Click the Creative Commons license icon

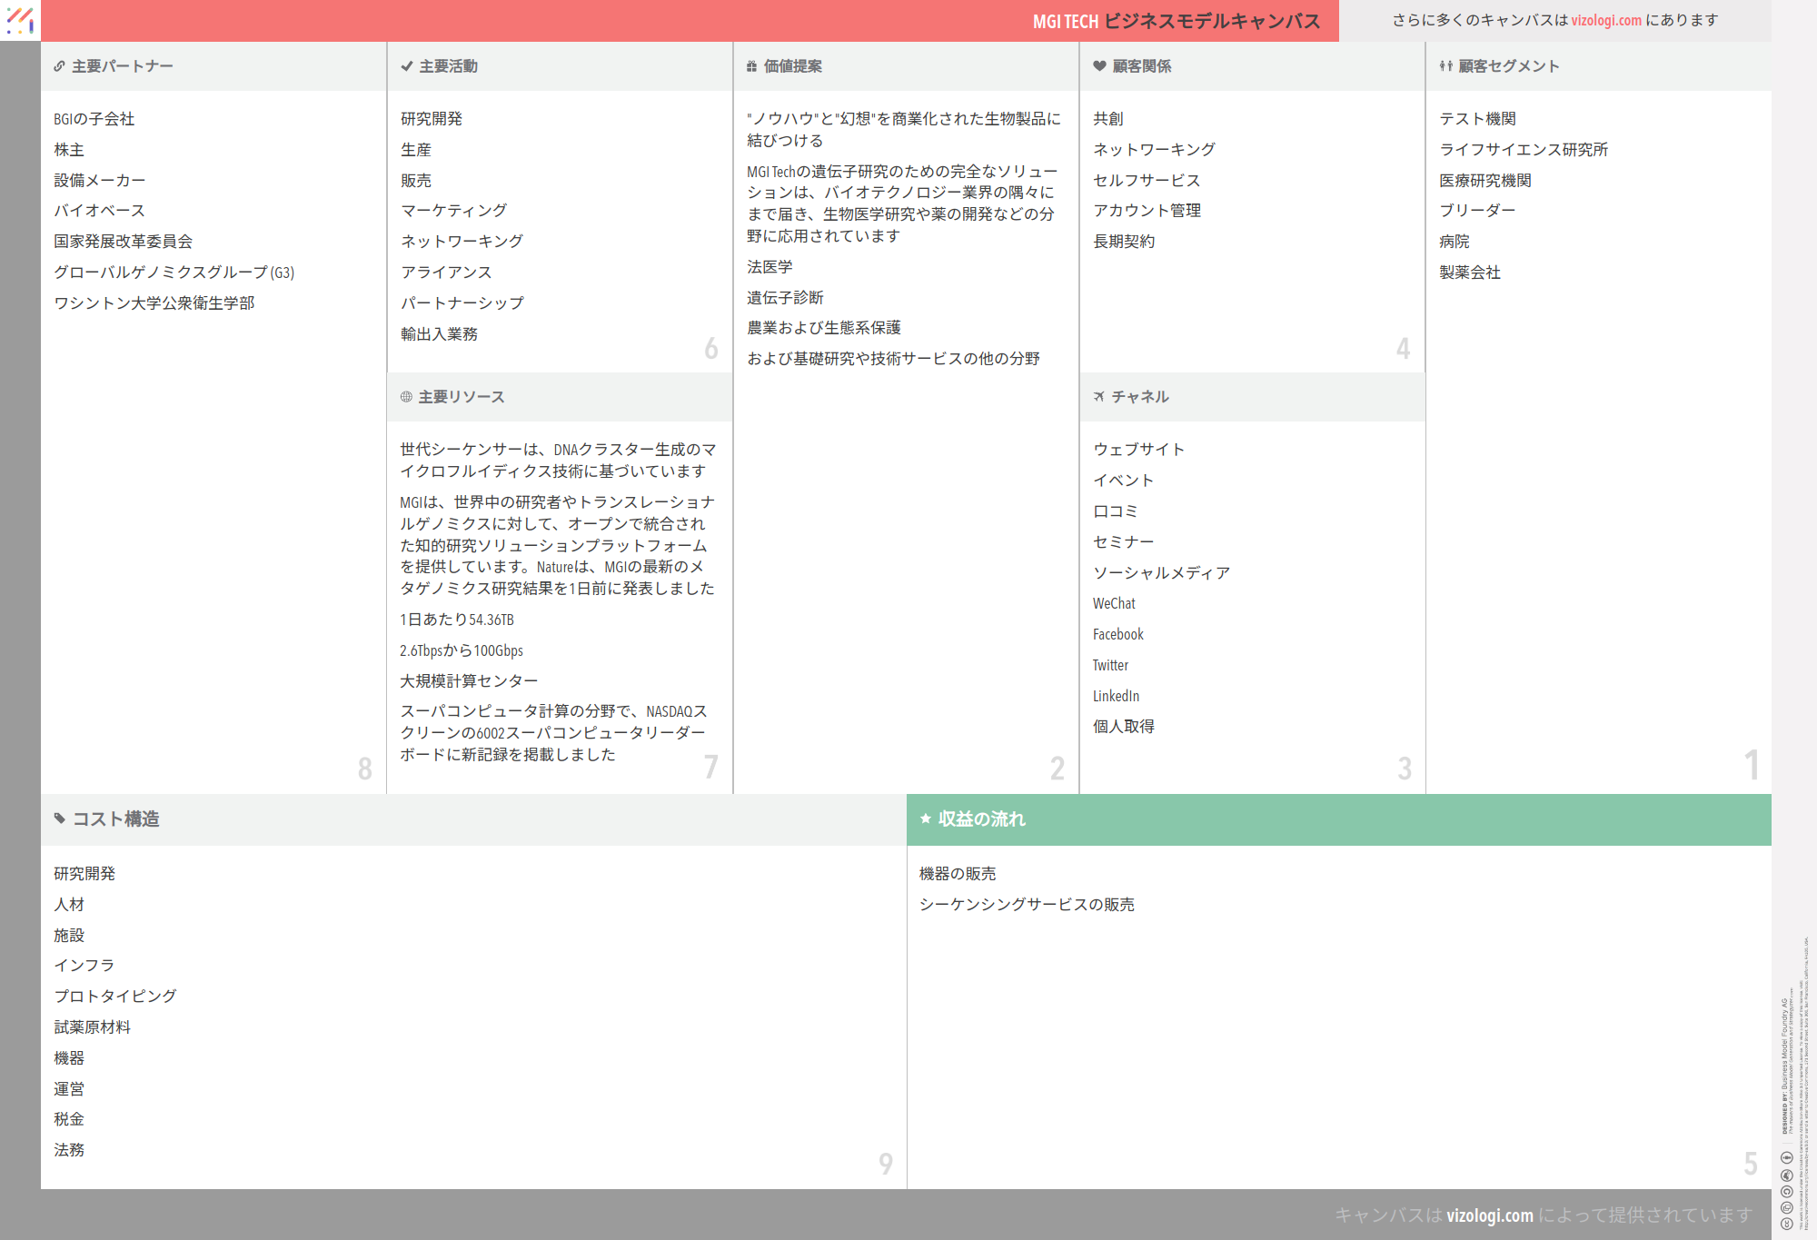tap(1786, 1224)
